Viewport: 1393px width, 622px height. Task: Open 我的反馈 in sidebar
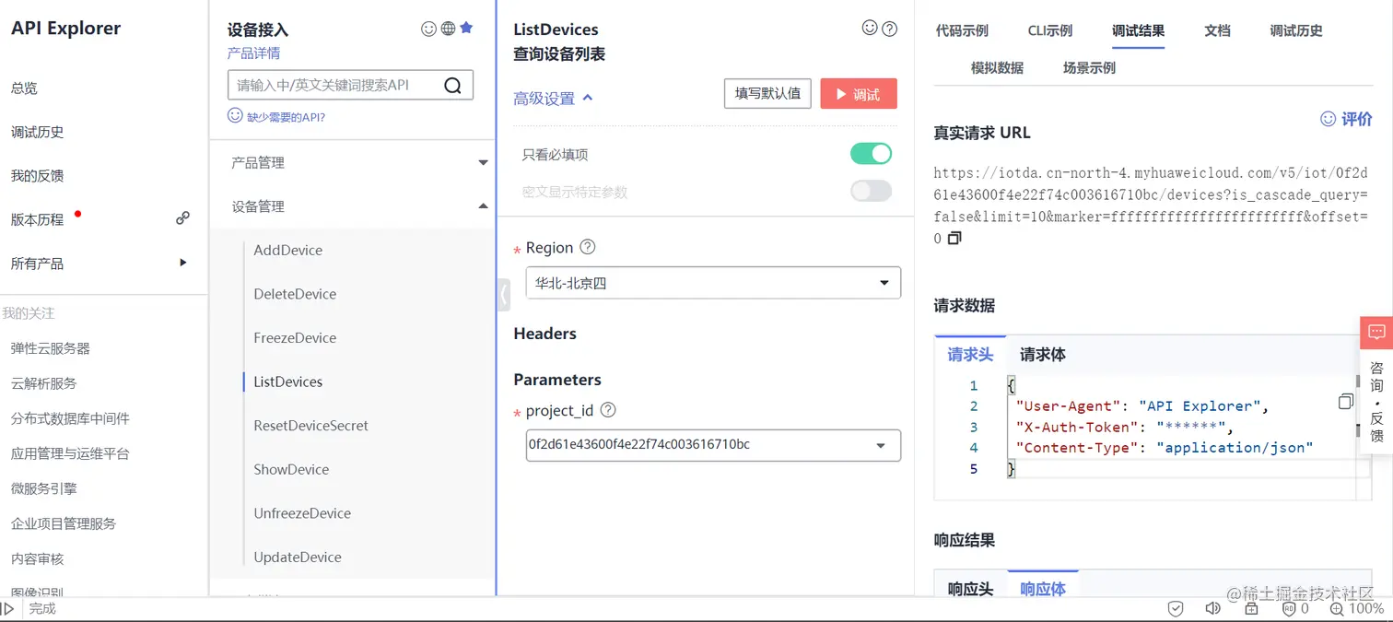(37, 176)
